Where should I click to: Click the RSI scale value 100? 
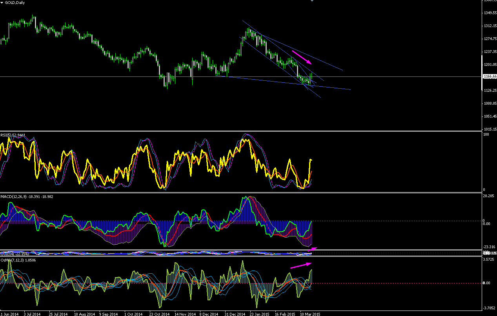(487, 134)
